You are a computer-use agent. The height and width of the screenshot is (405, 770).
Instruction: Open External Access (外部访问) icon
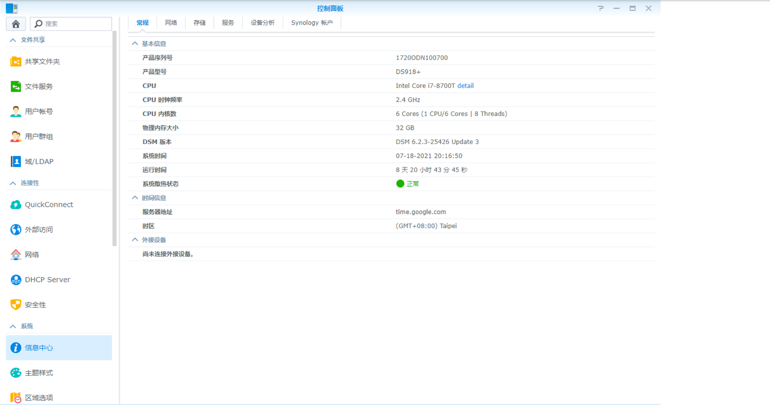[x=16, y=230]
